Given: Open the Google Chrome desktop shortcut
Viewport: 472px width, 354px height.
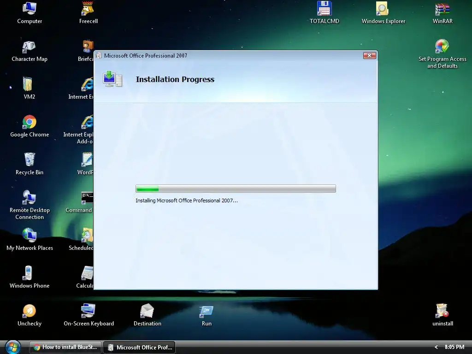Looking at the screenshot, I should (29, 126).
